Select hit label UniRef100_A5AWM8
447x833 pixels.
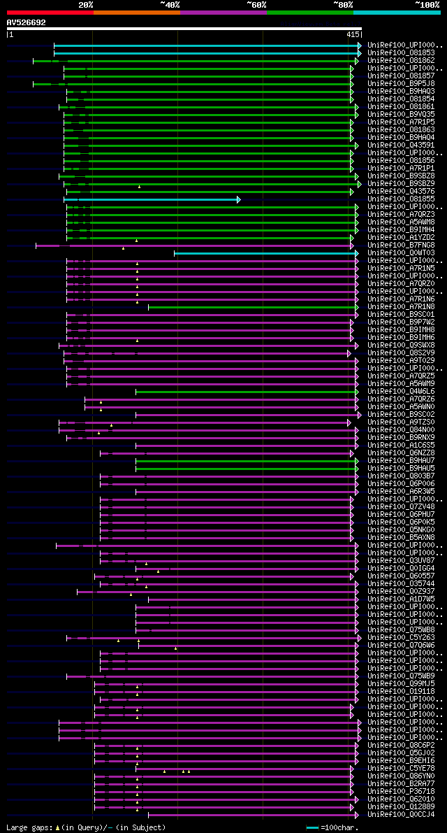(401, 222)
